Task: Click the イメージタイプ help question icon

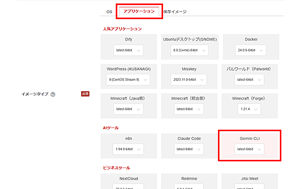Action: [53, 94]
